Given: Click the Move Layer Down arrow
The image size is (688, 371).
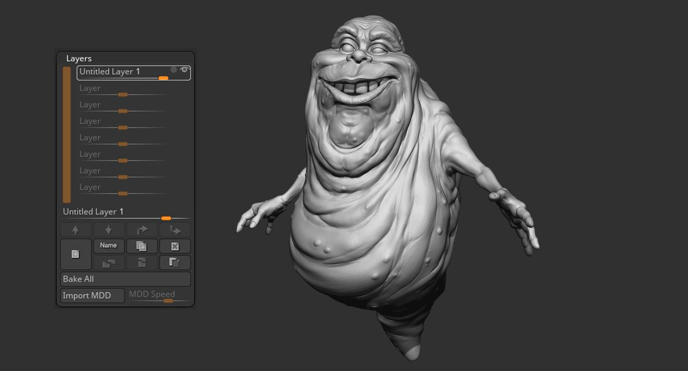Looking at the screenshot, I should pyautogui.click(x=109, y=230).
